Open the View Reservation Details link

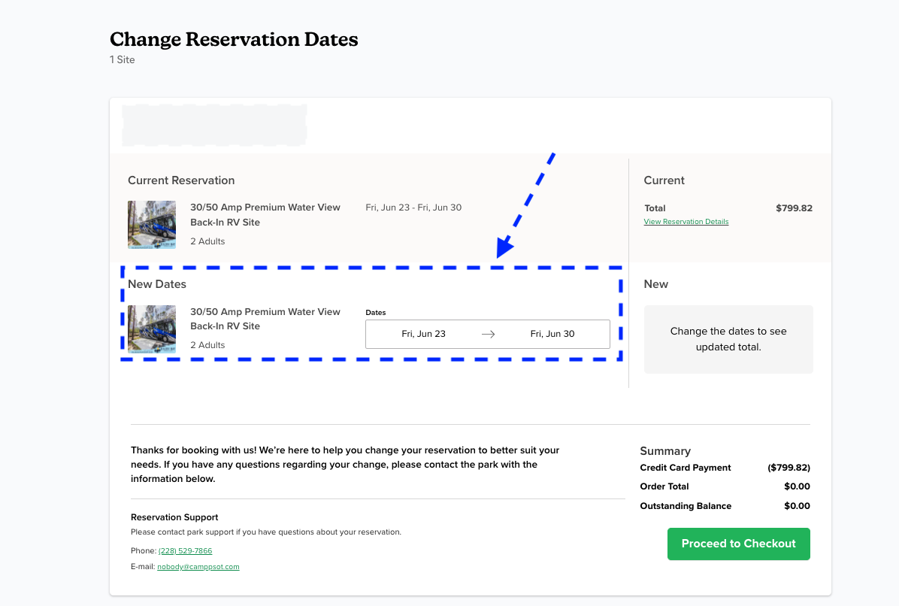(686, 221)
